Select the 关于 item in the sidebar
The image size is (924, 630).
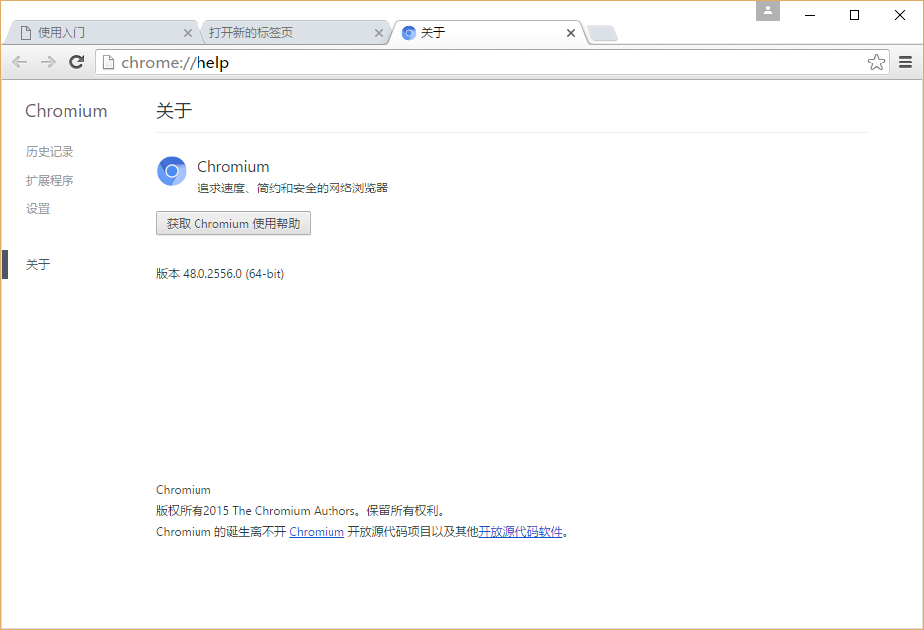[x=38, y=264]
